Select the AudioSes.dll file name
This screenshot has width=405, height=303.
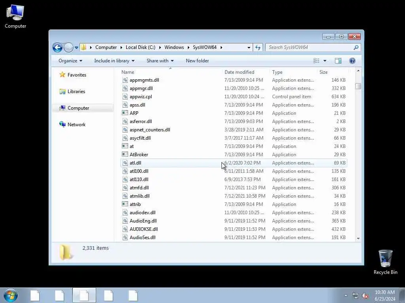142,237
